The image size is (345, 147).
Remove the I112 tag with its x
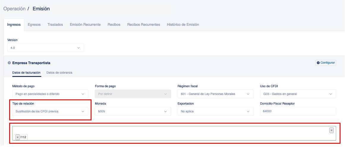pyautogui.click(x=18, y=137)
